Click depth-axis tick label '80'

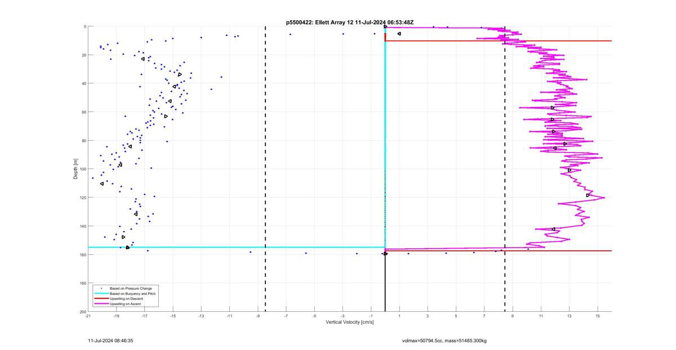[83, 141]
